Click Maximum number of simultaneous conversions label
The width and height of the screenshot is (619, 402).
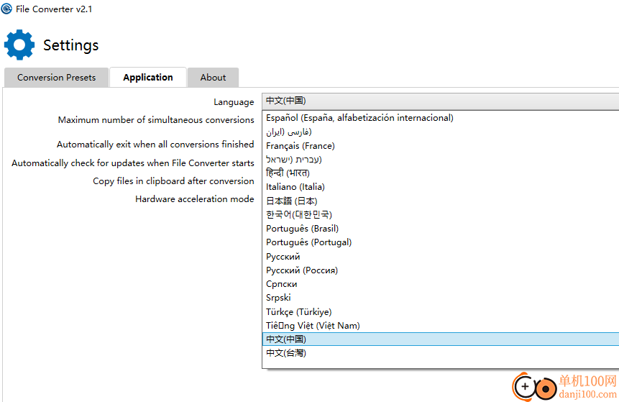click(x=156, y=119)
